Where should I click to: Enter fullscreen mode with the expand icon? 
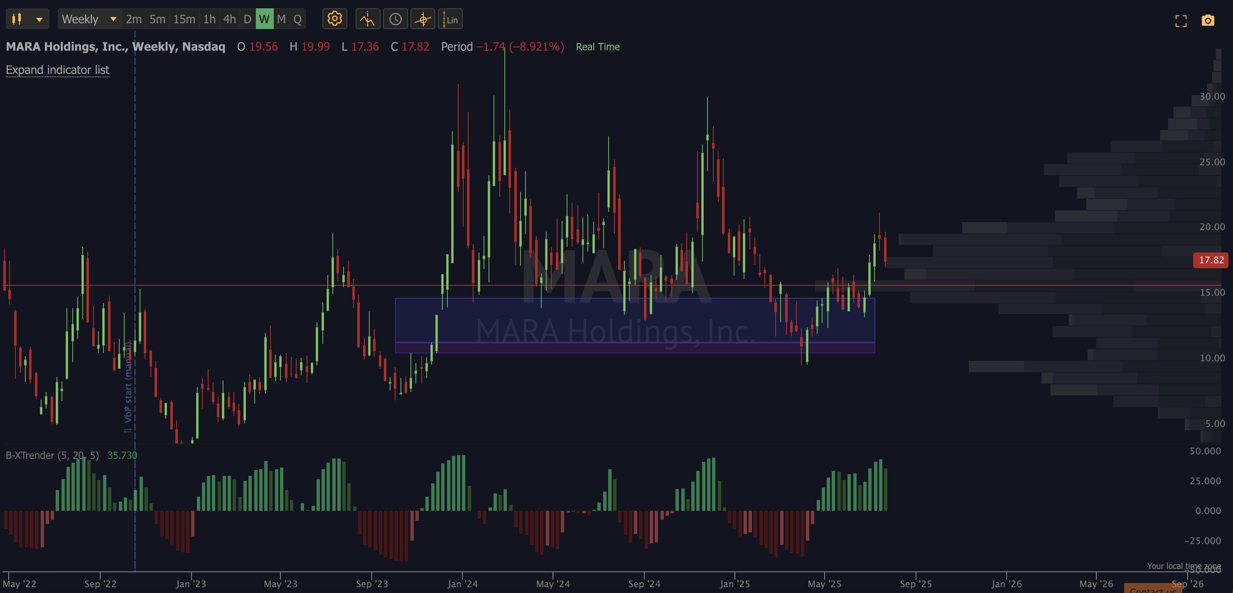pos(1181,21)
